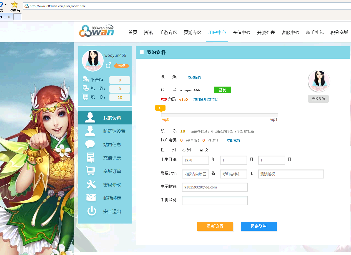Click the 立即充值 link

tap(233, 141)
